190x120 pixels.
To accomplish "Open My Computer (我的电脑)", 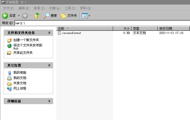I will click(20, 73).
